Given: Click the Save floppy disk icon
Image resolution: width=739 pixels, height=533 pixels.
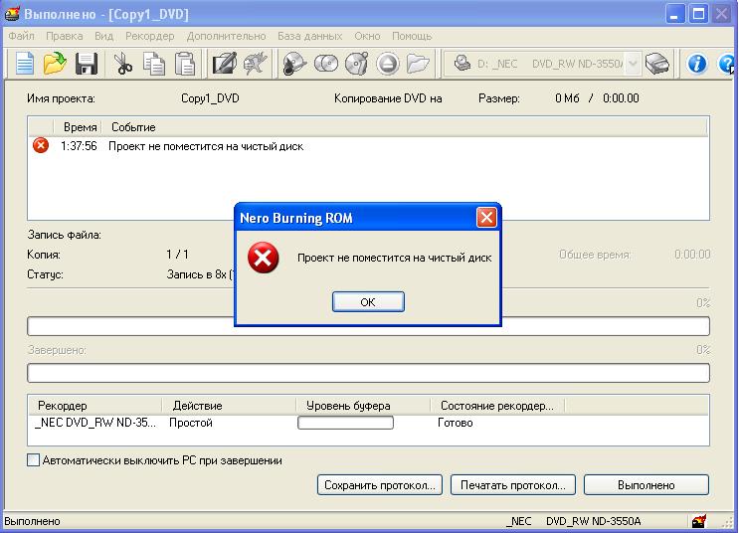Looking at the screenshot, I should pos(86,64).
